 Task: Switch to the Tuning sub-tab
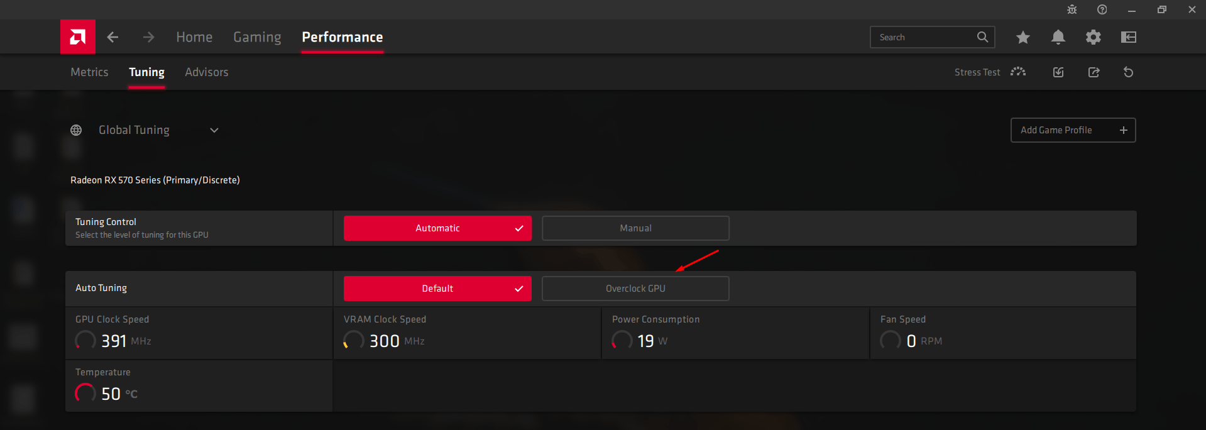click(146, 72)
